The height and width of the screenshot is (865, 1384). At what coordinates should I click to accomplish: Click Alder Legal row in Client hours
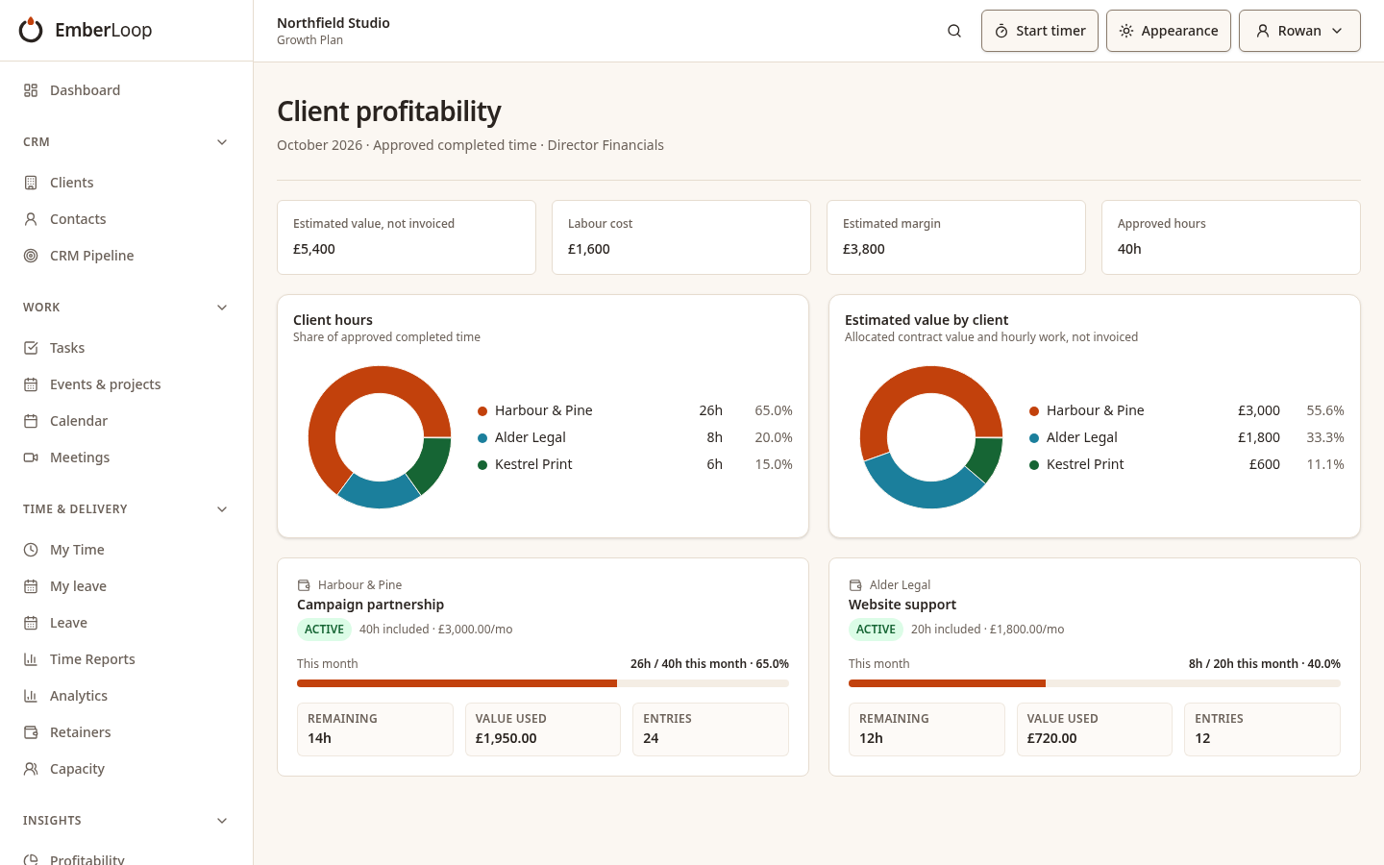[635, 437]
